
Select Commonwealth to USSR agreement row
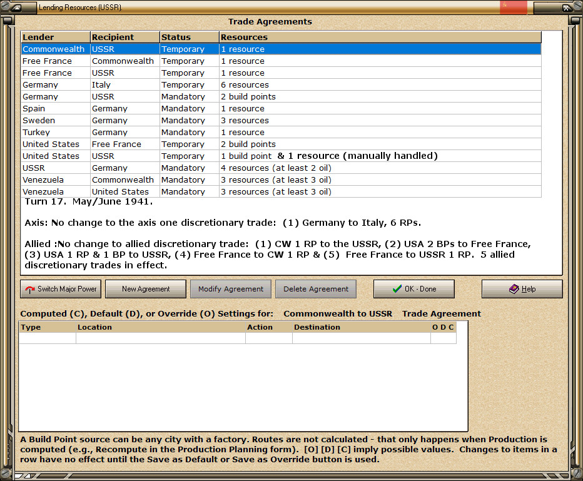pos(281,49)
